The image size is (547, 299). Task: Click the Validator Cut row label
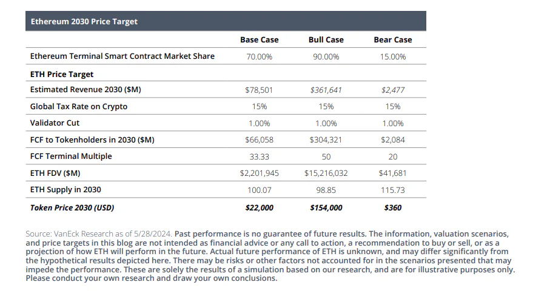pos(55,123)
